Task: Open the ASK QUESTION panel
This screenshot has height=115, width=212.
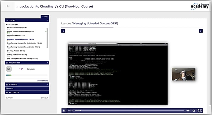Action: [27, 92]
